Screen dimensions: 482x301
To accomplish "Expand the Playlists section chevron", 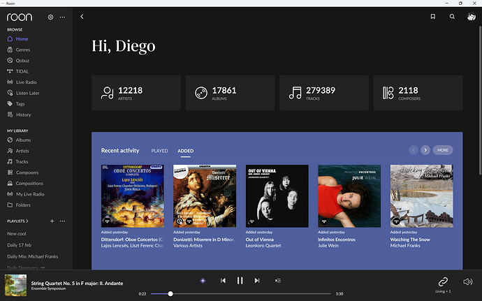I will (27, 221).
